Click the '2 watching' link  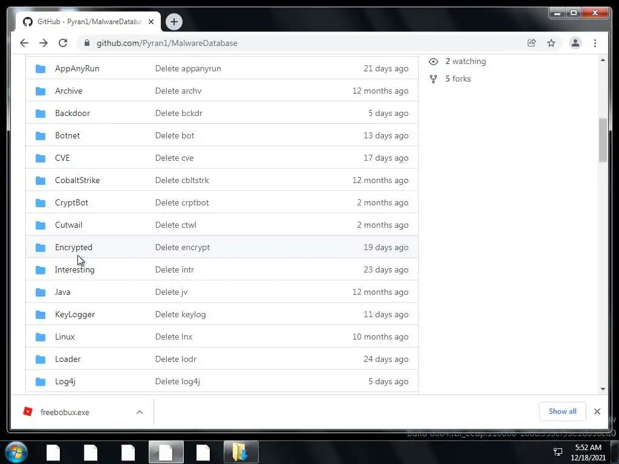click(465, 61)
